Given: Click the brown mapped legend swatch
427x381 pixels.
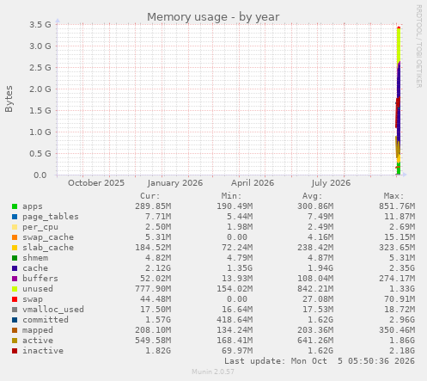Looking at the screenshot, I should (x=15, y=330).
